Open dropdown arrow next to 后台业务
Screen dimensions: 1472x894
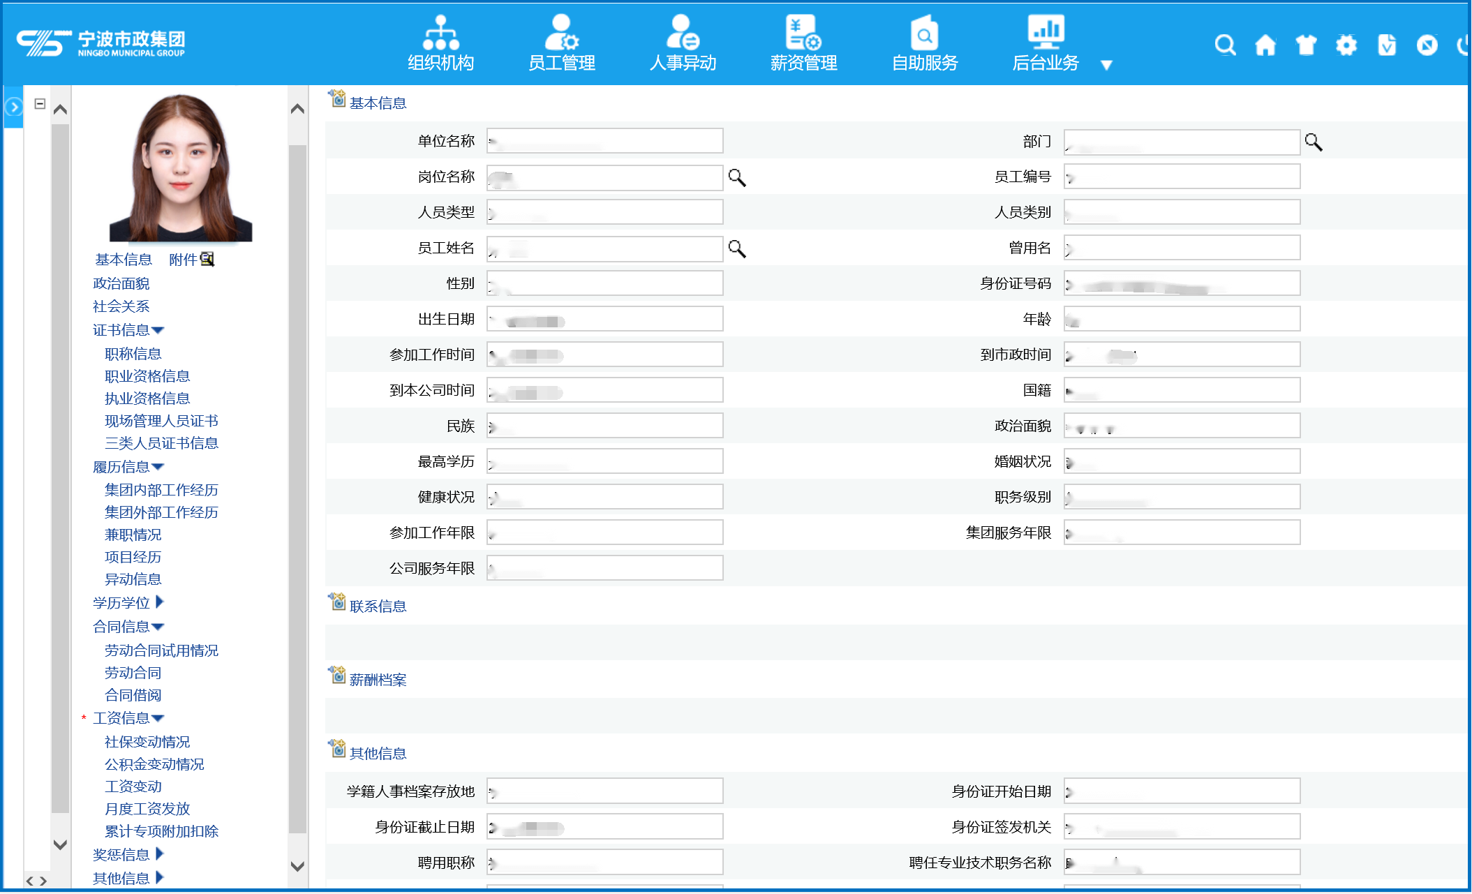[x=1106, y=65]
